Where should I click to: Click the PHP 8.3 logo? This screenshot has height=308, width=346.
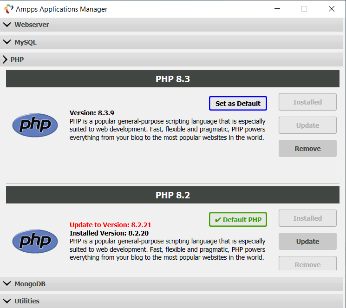35,125
